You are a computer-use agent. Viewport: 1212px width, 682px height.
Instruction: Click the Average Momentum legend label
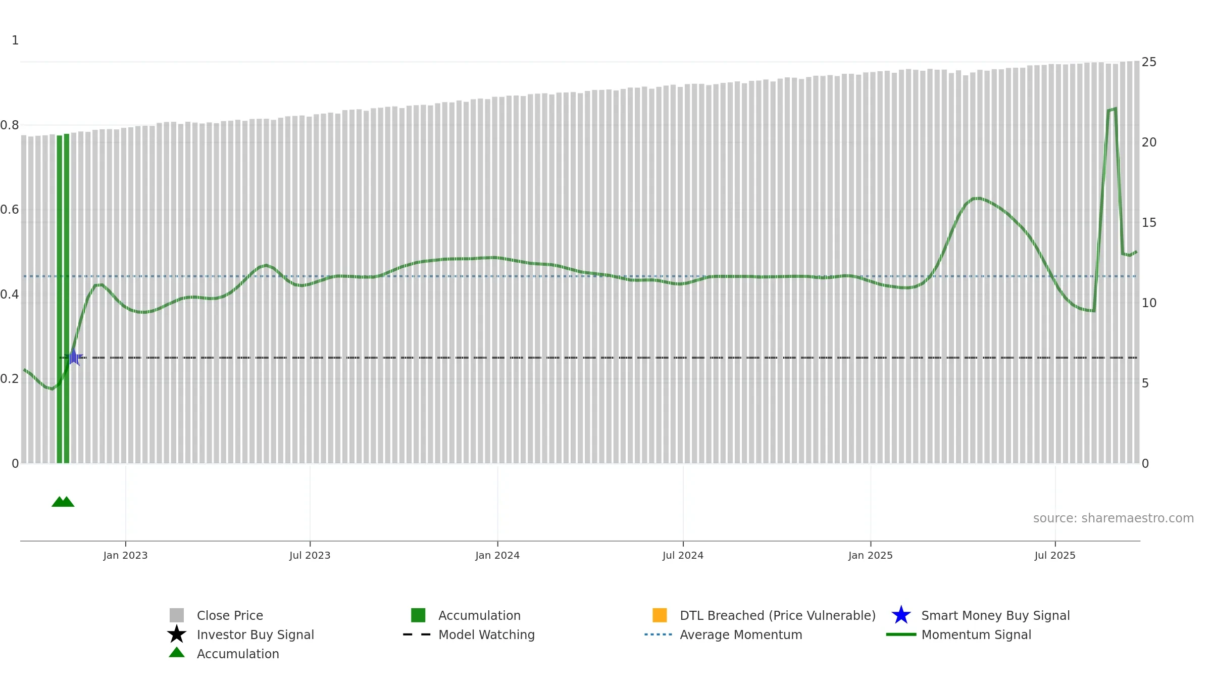tap(741, 635)
